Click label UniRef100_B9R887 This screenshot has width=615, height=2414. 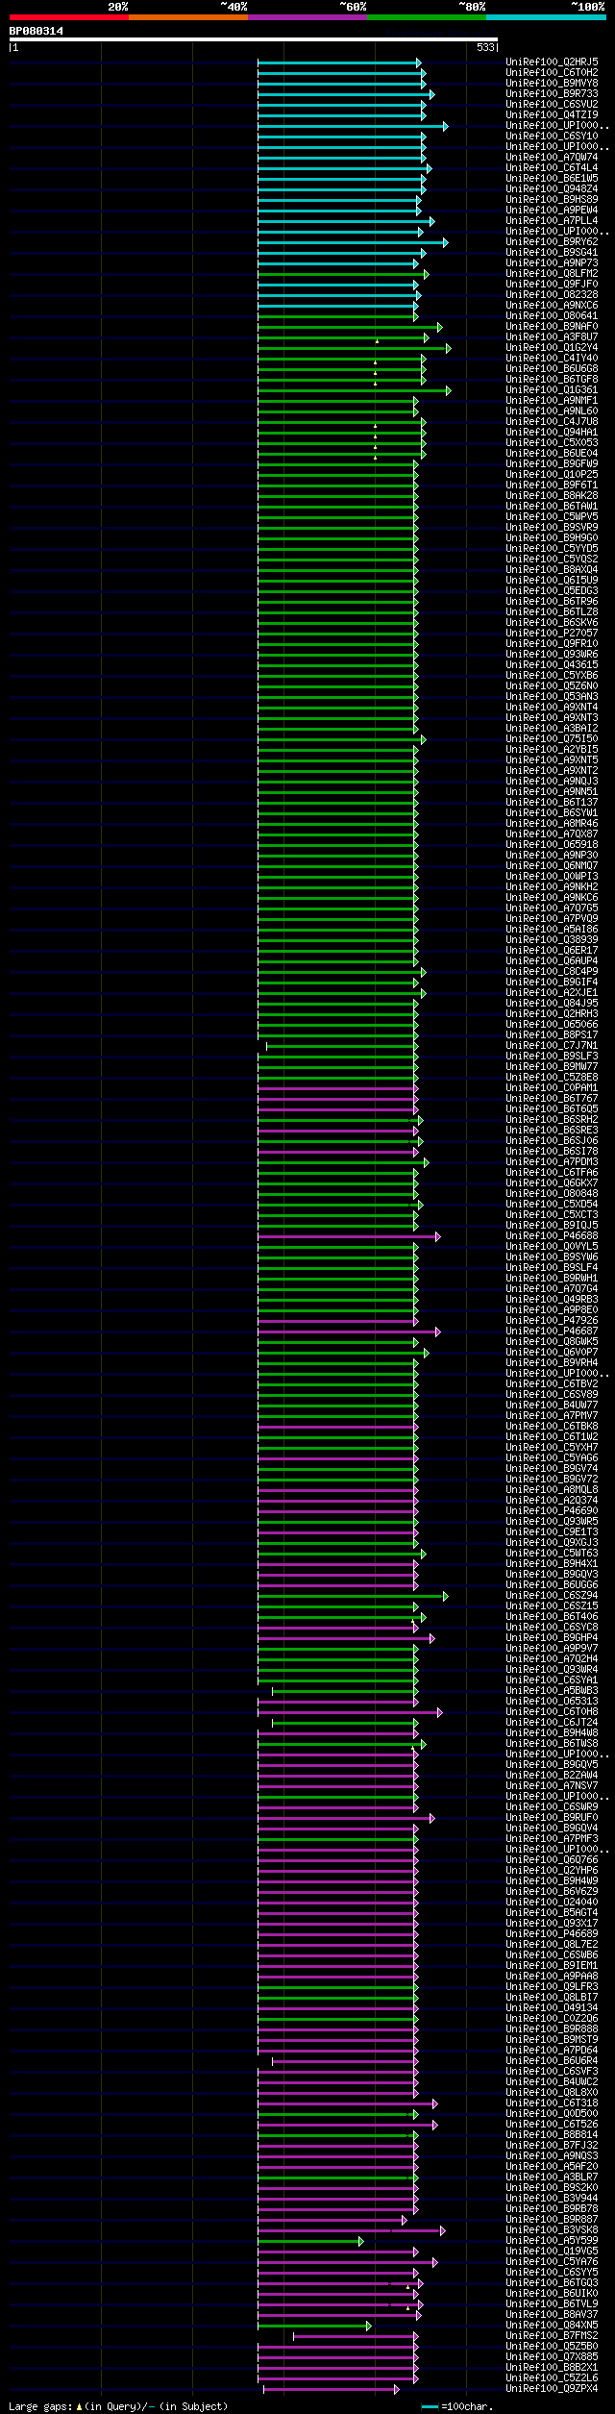pos(552,2219)
